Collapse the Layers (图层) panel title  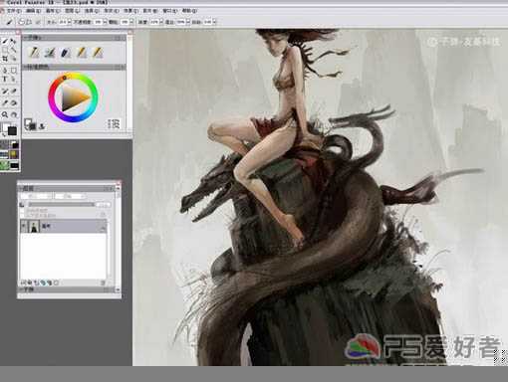[x=67, y=188]
